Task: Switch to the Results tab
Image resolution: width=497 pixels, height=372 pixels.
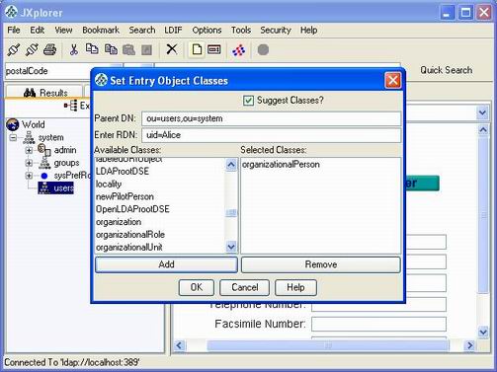Action: (45, 93)
